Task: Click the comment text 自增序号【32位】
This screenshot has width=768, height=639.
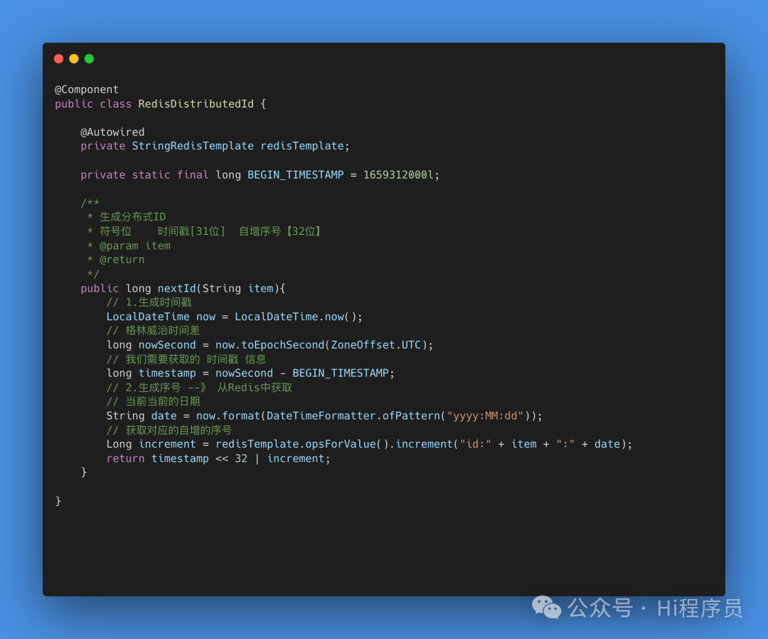Action: [x=280, y=231]
